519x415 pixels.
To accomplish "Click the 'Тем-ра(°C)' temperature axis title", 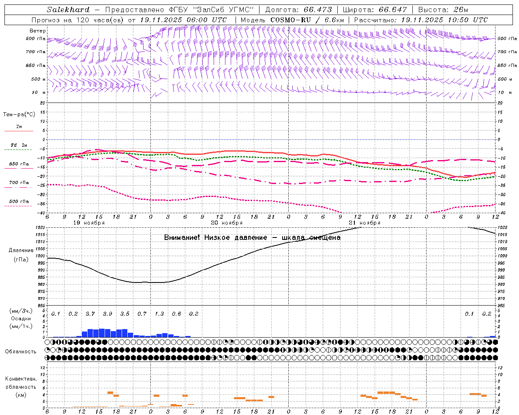I will coord(19,115).
